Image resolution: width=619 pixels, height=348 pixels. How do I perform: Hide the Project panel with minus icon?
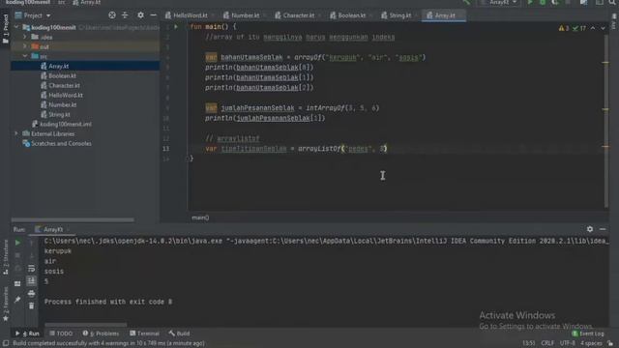click(153, 15)
